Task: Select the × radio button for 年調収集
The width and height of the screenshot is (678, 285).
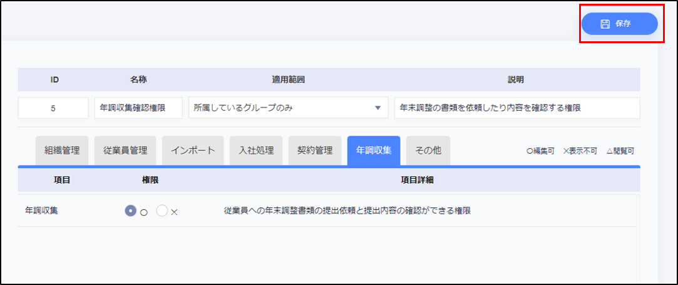Action: (162, 211)
